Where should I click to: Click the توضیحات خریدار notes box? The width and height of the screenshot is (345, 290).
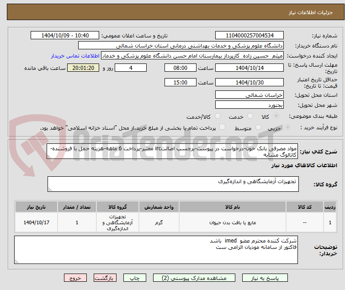[x=156, y=250]
